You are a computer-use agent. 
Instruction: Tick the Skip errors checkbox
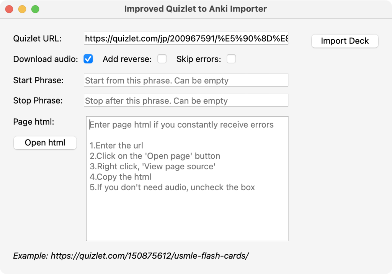point(231,59)
